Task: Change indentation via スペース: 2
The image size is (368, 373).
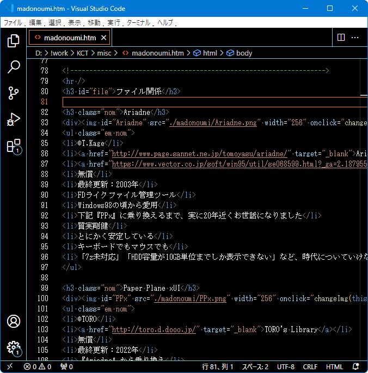Action: point(255,366)
